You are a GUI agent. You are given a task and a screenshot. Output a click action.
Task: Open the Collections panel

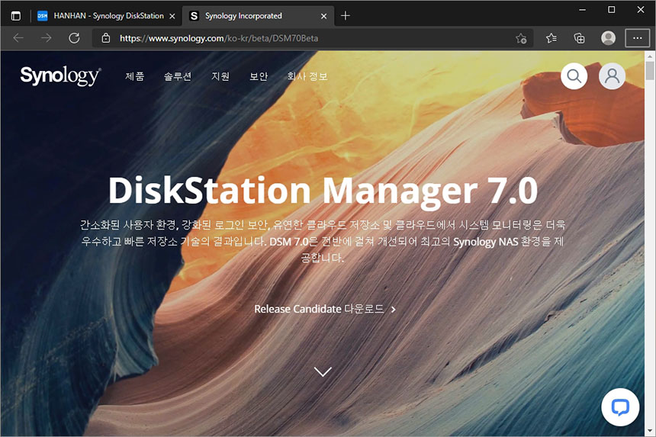coord(579,38)
